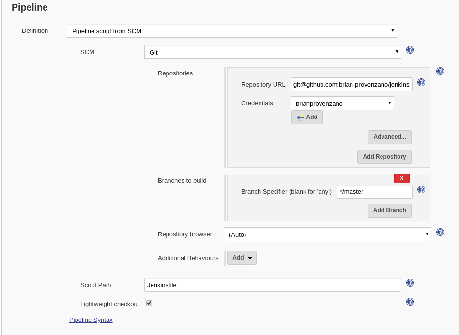
Task: Click the key icon on the credentials Add button
Action: pos(301,117)
